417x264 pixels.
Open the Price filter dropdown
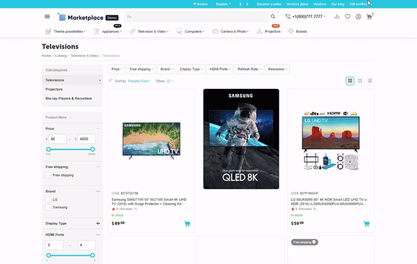click(x=117, y=69)
